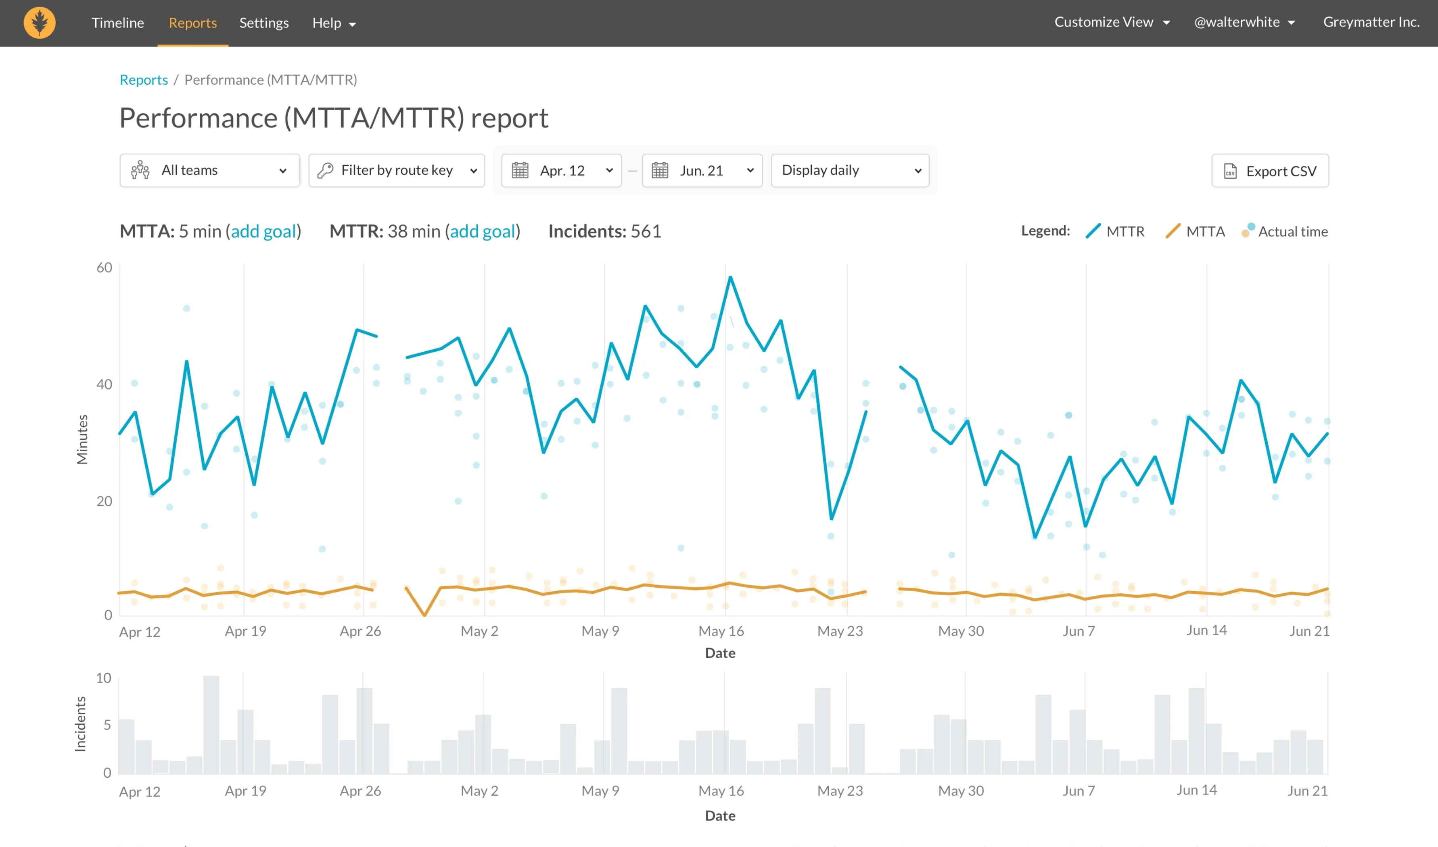1438x847 pixels.
Task: Open the Customize View menu
Action: click(x=1111, y=22)
